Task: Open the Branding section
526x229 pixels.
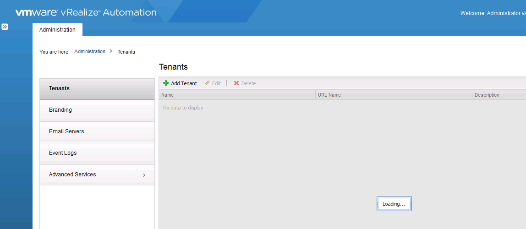Action: click(x=60, y=110)
